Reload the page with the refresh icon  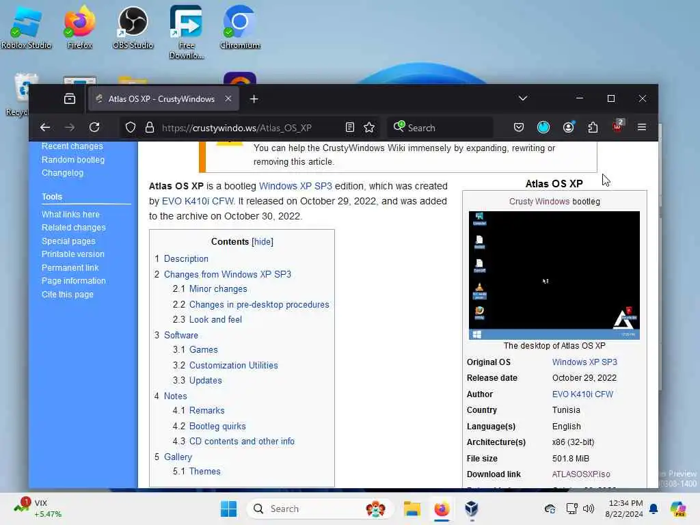tap(94, 128)
